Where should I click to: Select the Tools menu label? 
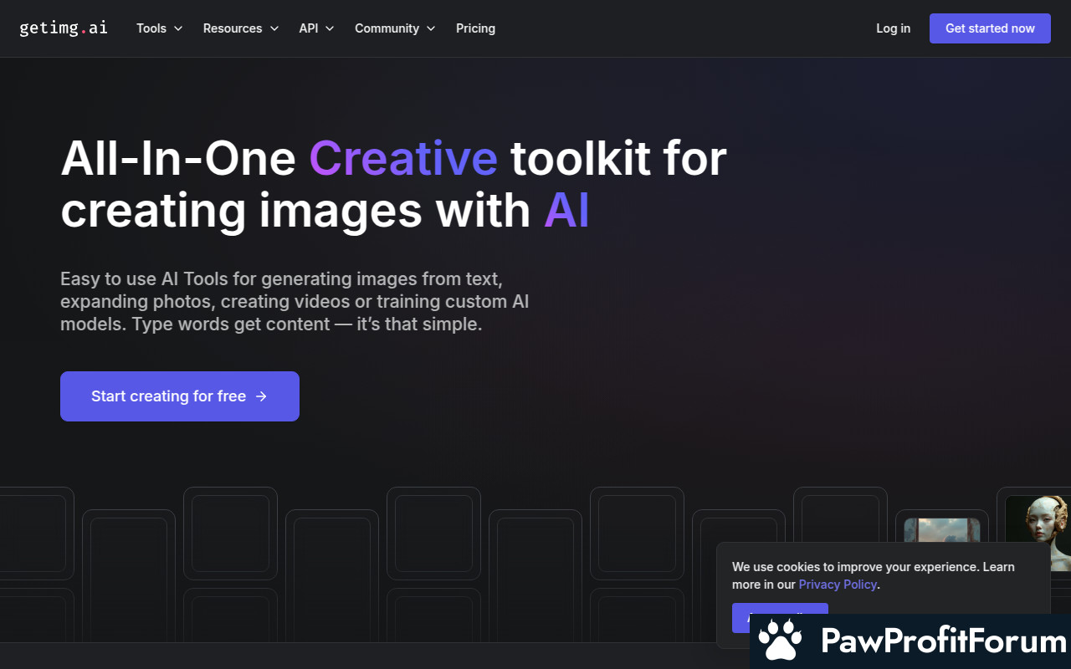tap(151, 28)
